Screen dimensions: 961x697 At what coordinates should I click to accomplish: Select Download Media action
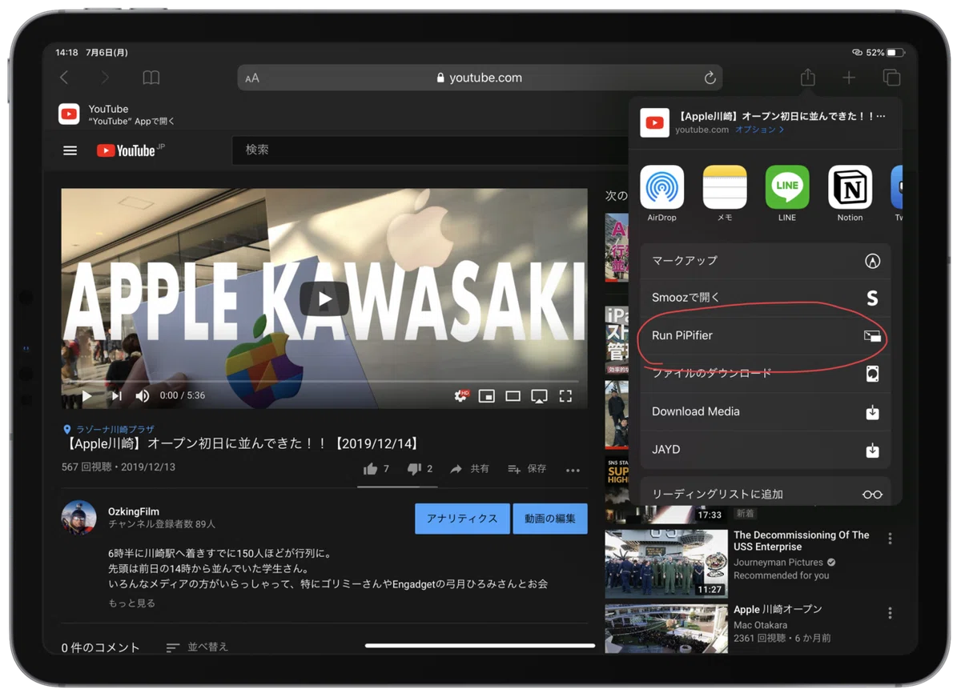766,411
